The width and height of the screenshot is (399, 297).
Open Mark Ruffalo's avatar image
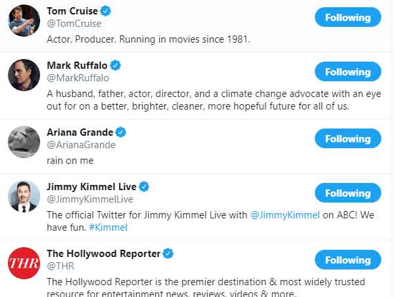[x=24, y=75]
